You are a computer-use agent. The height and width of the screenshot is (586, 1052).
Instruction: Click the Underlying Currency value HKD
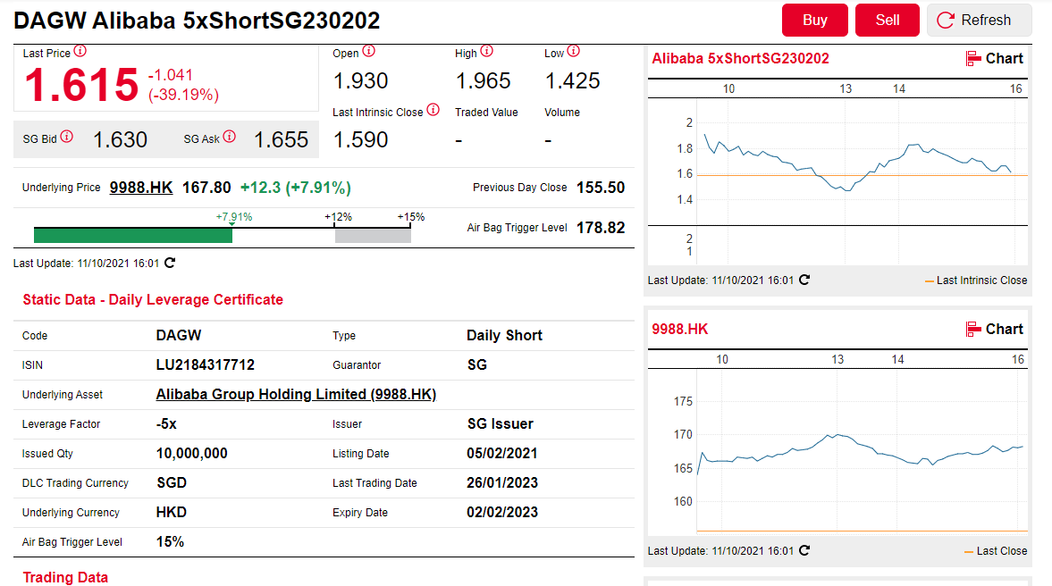click(x=172, y=512)
